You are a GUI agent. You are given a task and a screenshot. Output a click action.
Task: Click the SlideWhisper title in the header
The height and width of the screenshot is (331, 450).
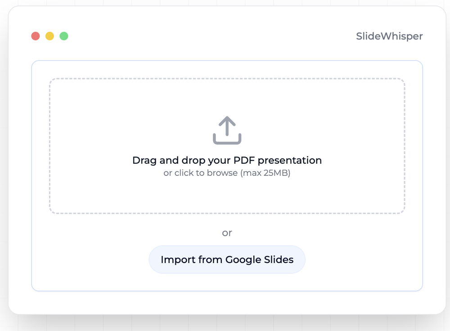pos(389,36)
